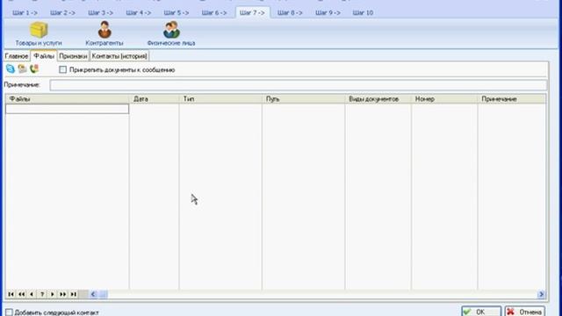Click the horizontal scrollbar's left arrow

click(x=93, y=294)
